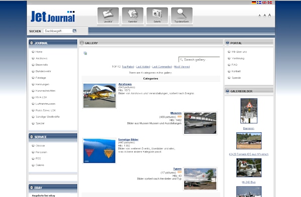Image resolution: width=301 pixels, height=197 pixels.
Task: Show Last Commented pictures
Action: pos(162,67)
